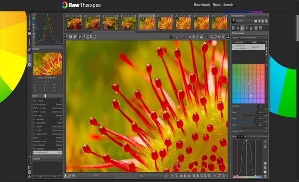Screen dimensions: 299x182
Task: Switch to the Raw tool tab
Action: pyautogui.click(x=256, y=28)
